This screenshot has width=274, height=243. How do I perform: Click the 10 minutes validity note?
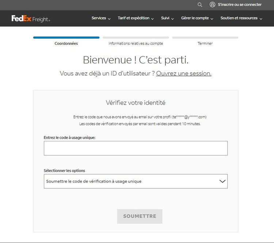140,124
